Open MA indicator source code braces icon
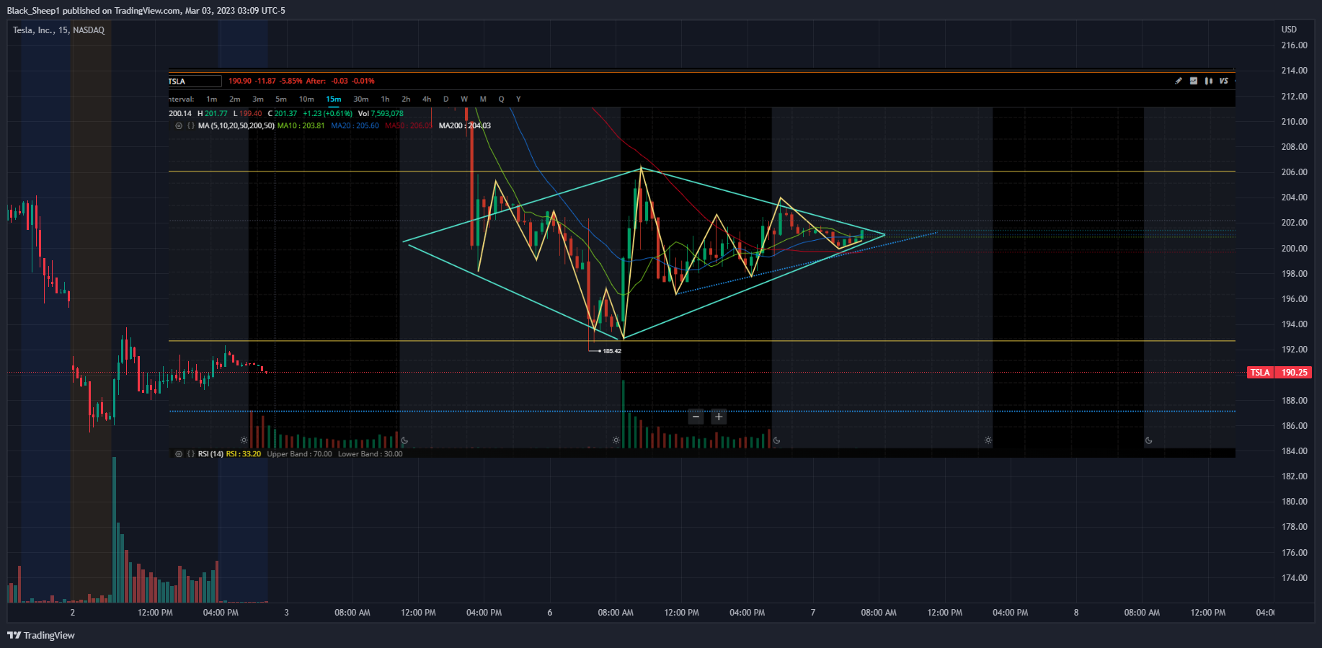The image size is (1322, 648). pos(190,125)
